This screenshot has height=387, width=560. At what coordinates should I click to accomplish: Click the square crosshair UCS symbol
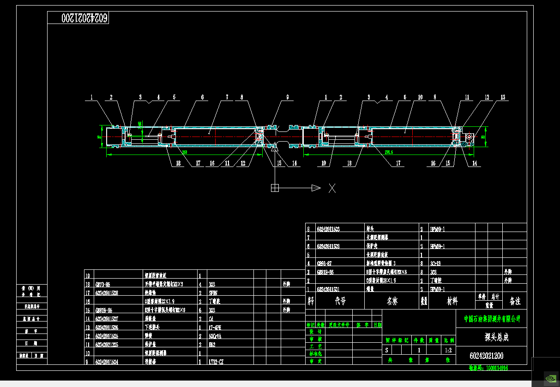[x=275, y=186]
